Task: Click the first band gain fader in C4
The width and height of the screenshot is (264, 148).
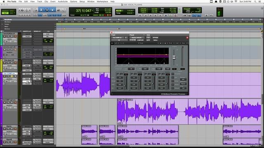Action: pyautogui.click(x=125, y=85)
